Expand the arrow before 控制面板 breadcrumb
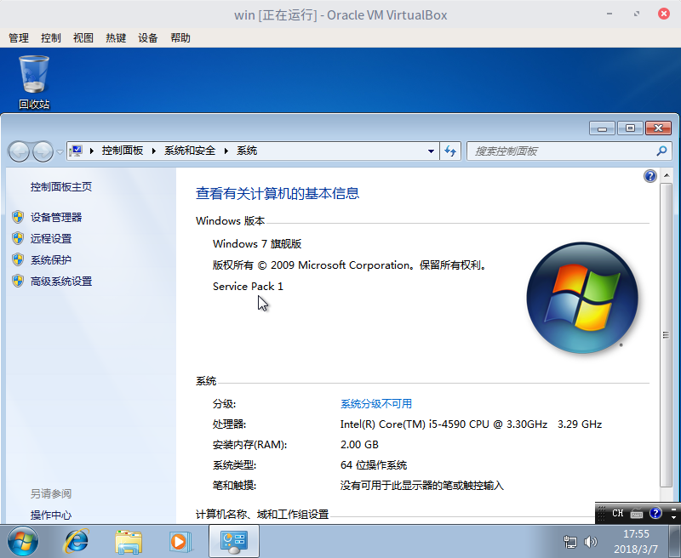Viewport: 681px width, 558px height. (x=92, y=151)
